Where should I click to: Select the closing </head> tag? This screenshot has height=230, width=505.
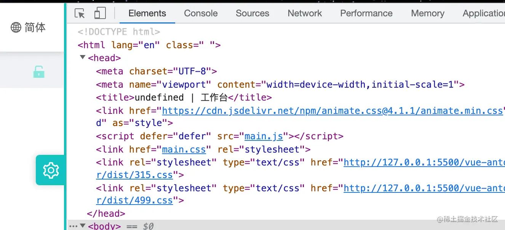[x=106, y=213]
